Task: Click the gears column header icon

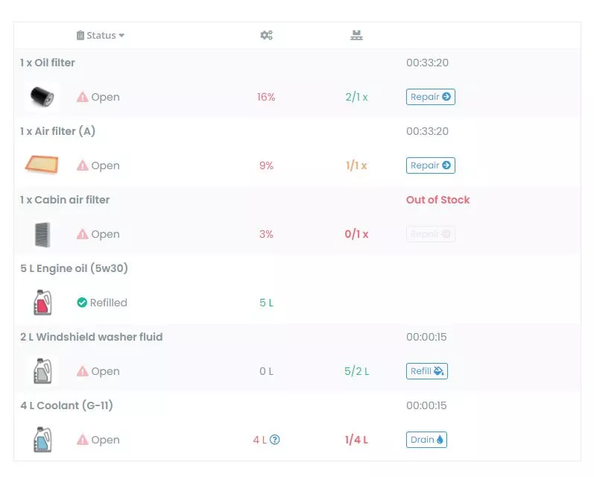Action: click(266, 35)
